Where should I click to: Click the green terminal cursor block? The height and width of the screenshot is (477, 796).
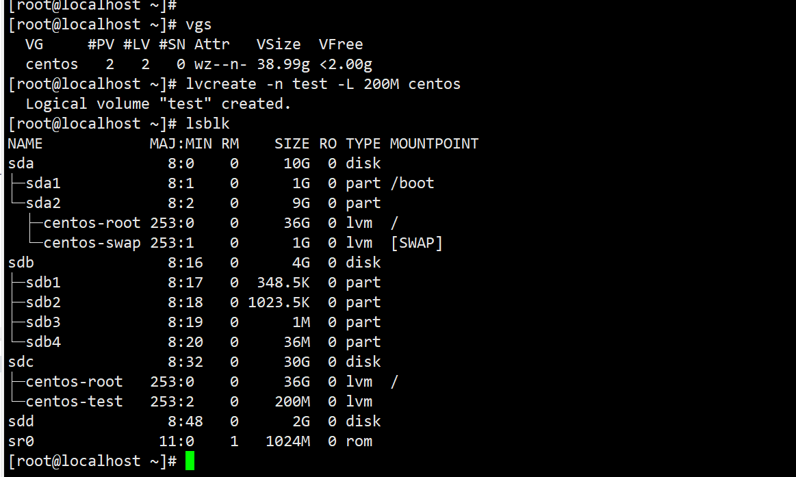[190, 461]
